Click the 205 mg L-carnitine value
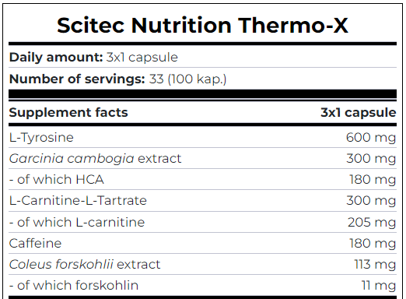 click(372, 223)
